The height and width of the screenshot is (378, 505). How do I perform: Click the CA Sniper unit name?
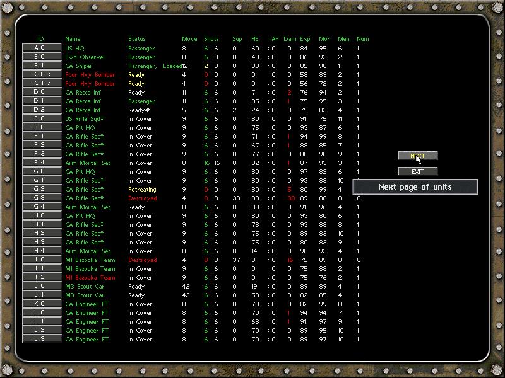coord(78,66)
